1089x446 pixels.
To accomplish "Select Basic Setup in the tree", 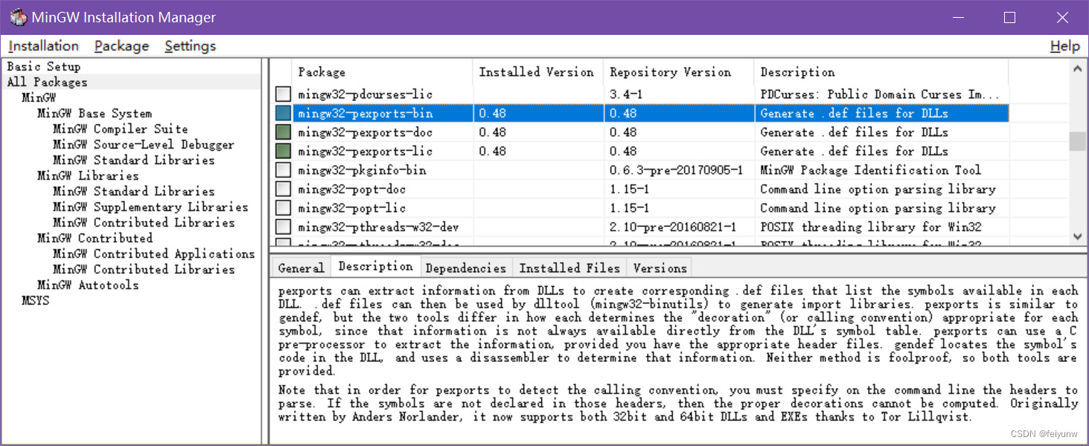I will 44,66.
